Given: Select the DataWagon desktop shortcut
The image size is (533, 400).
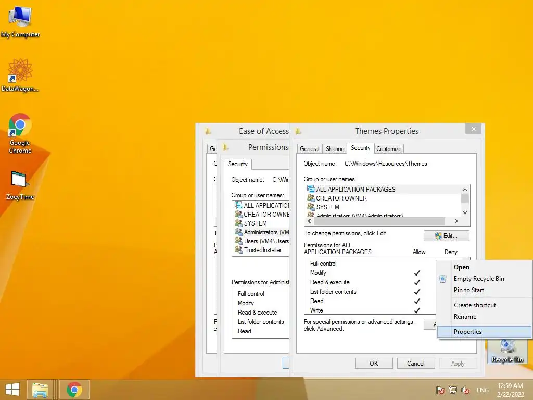Looking at the screenshot, I should [x=20, y=75].
